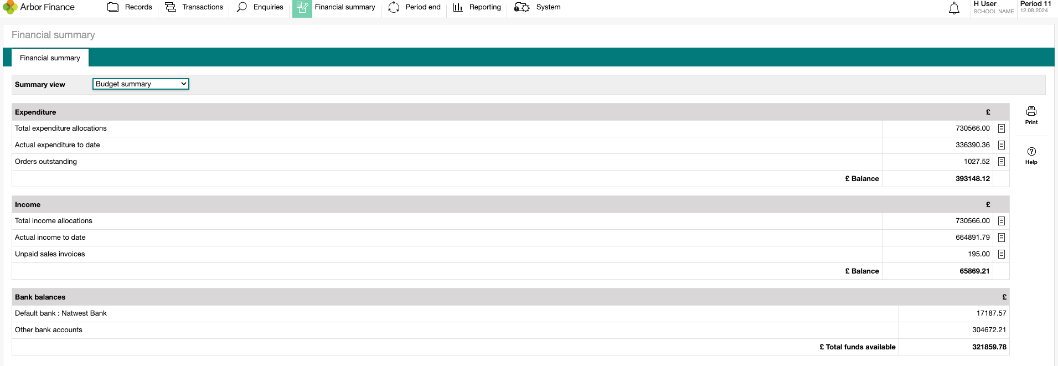Click the value 336390.36
Image resolution: width=1058 pixels, height=366 pixels.
coord(973,145)
